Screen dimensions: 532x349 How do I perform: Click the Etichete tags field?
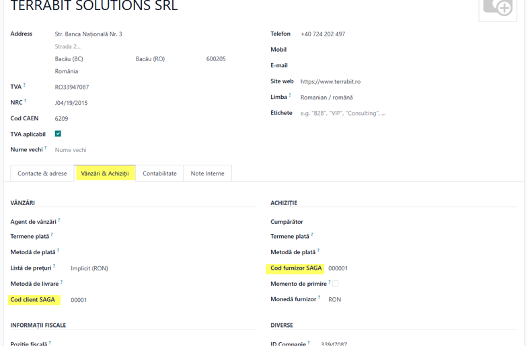(x=343, y=113)
